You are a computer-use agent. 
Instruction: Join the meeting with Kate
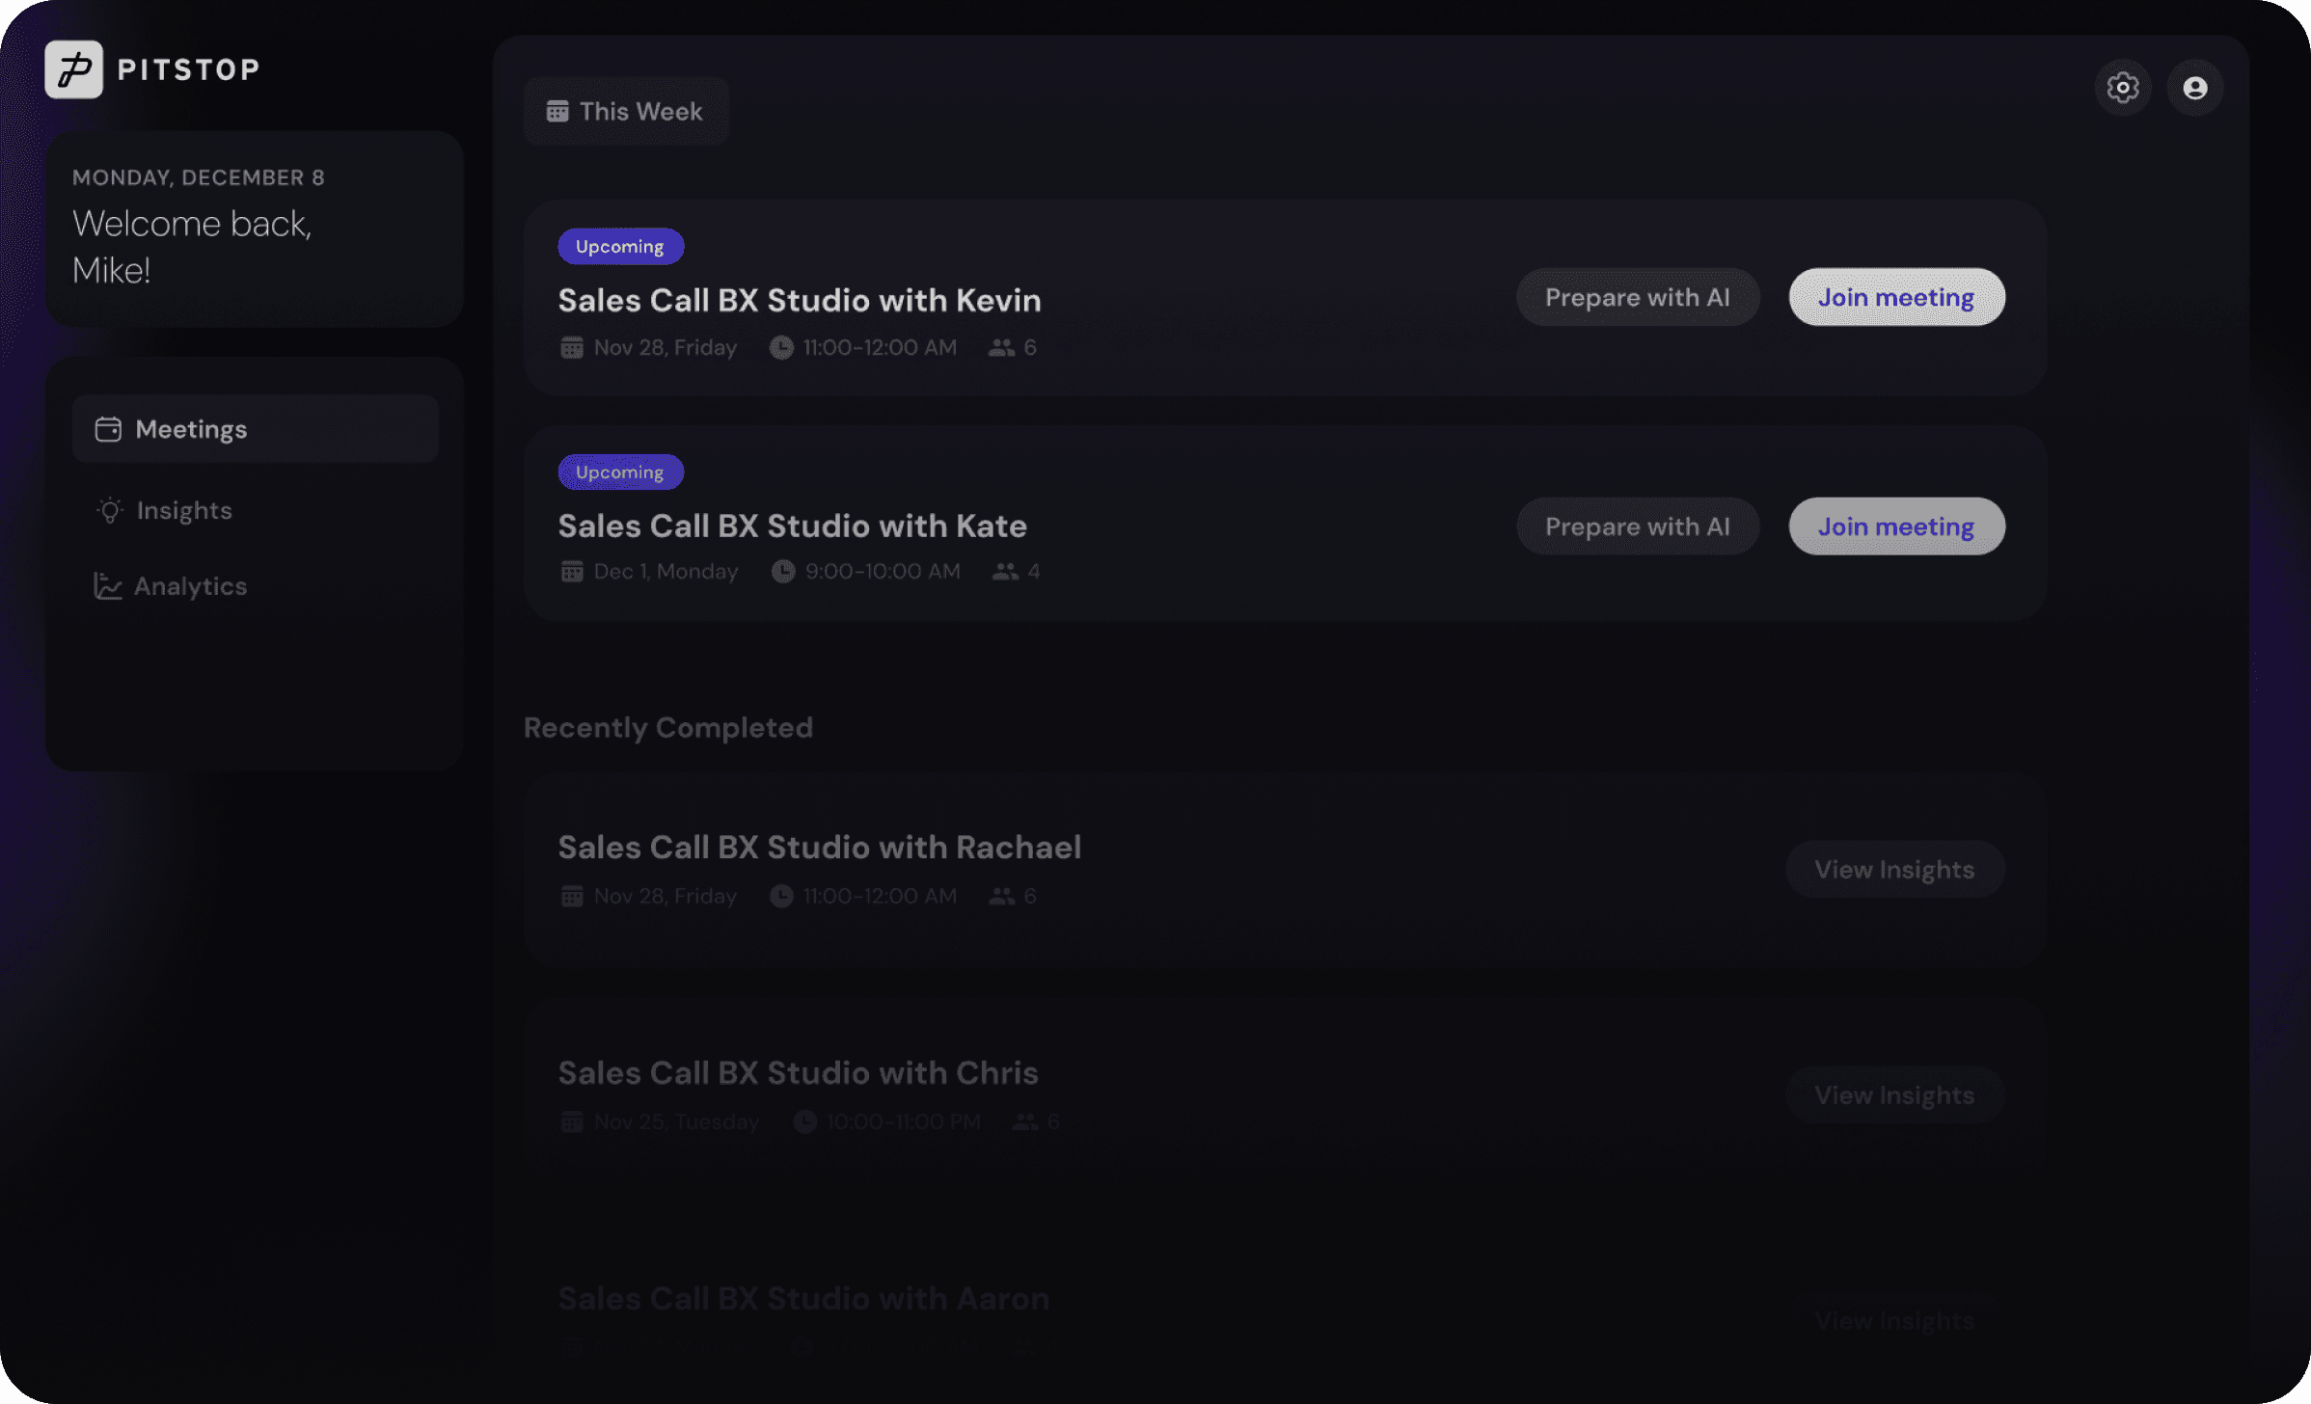pos(1895,526)
